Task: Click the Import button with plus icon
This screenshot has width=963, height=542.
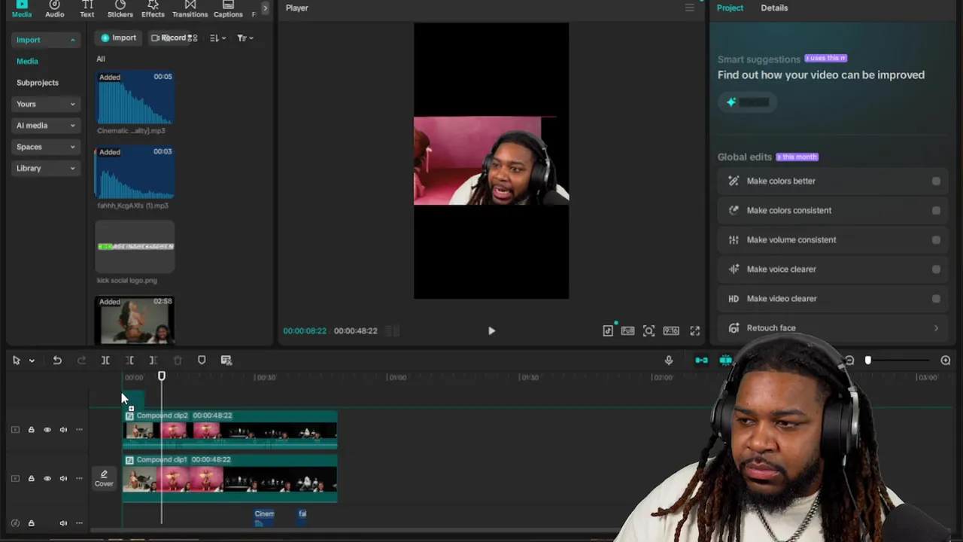Action: [118, 38]
